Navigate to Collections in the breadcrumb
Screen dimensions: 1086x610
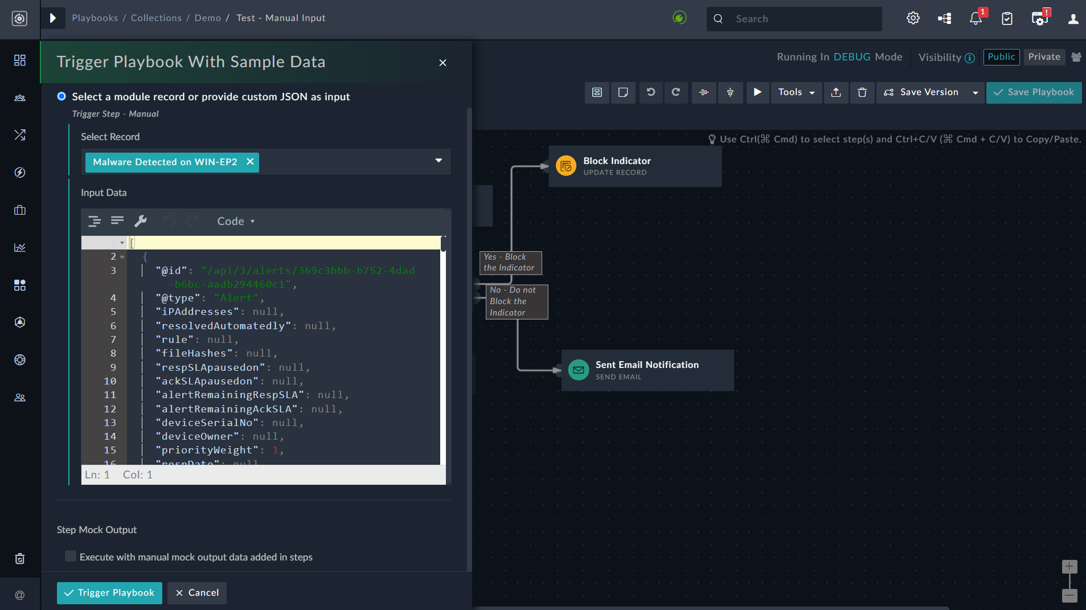[156, 18]
